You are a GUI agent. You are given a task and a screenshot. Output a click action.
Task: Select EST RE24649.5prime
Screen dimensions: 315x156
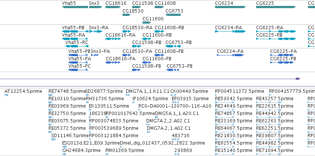click(x=225, y=110)
